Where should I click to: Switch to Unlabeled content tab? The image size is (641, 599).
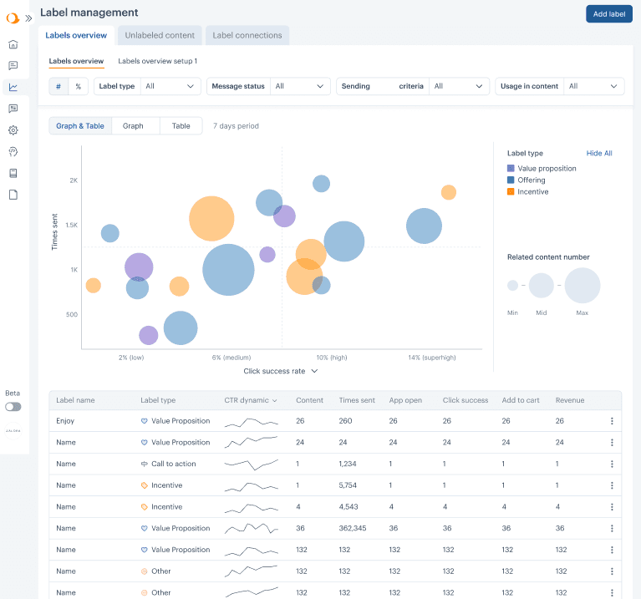tap(160, 35)
